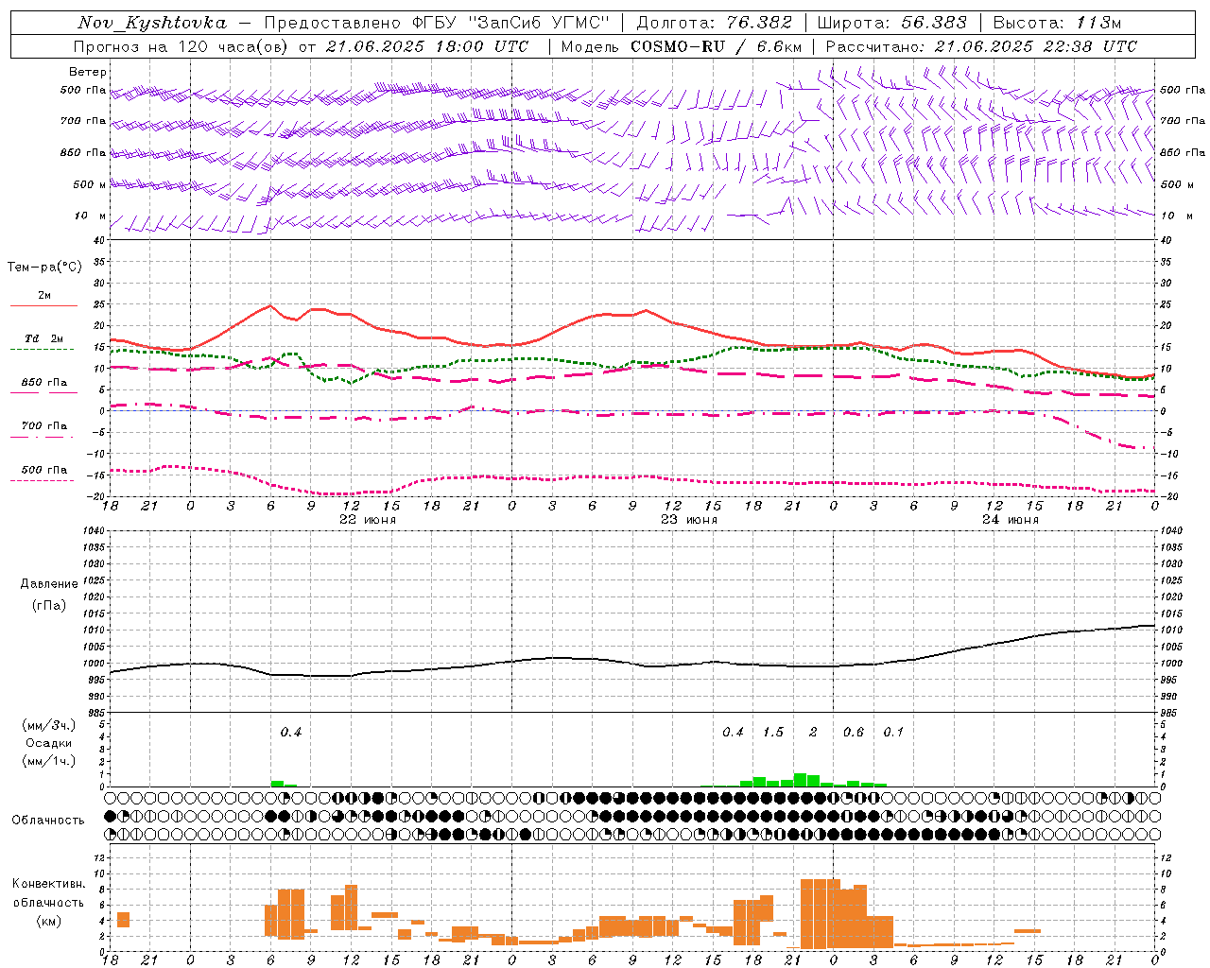This screenshot has width=1210, height=968.
Task: Click the 'Рассчитано: 21.06.2025 22:38 UTC' text
Action: pos(981,46)
